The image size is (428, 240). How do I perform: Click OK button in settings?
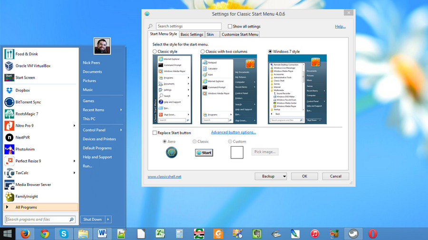(x=304, y=176)
